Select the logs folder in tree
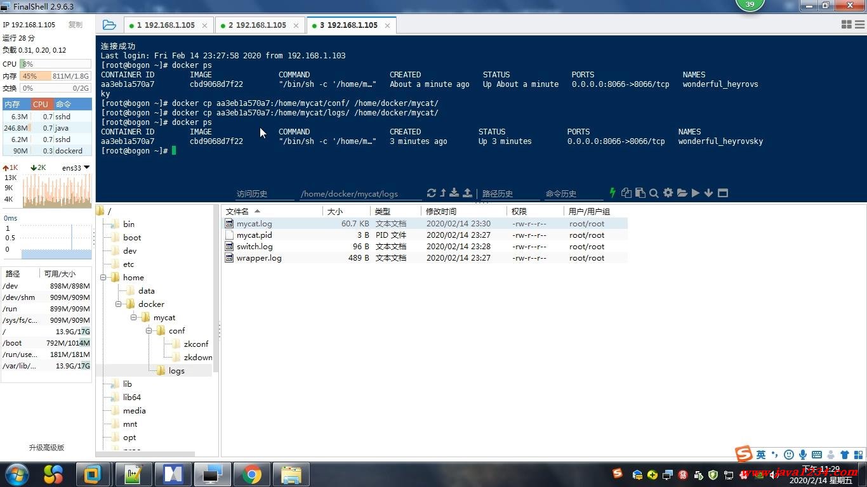Image resolution: width=867 pixels, height=487 pixels. pos(176,371)
